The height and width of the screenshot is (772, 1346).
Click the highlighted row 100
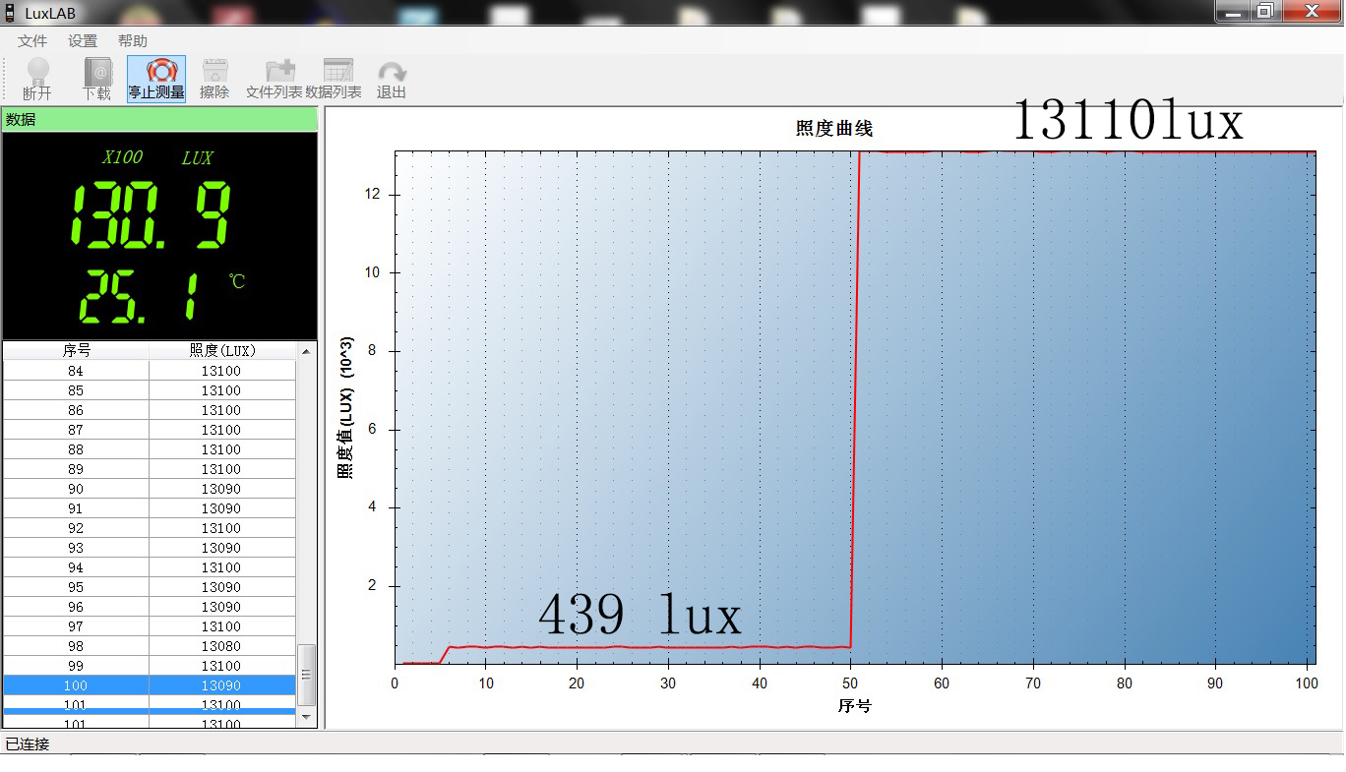pyautogui.click(x=150, y=685)
